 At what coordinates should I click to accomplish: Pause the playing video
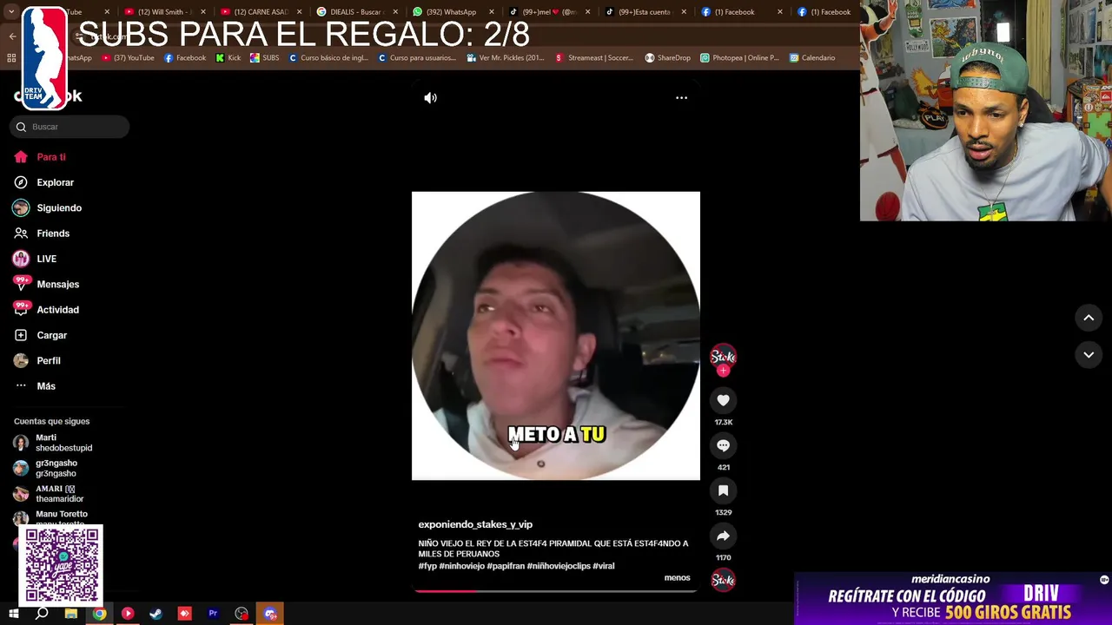click(556, 336)
